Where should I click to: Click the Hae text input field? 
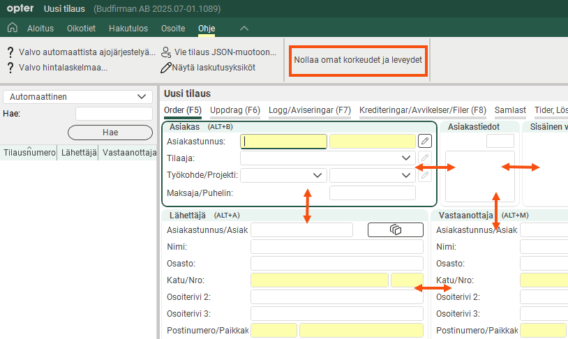coord(114,114)
